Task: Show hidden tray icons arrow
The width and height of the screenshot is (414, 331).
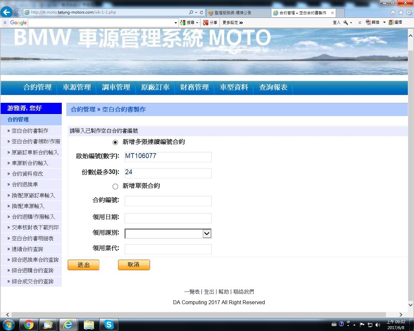Action: [354, 325]
